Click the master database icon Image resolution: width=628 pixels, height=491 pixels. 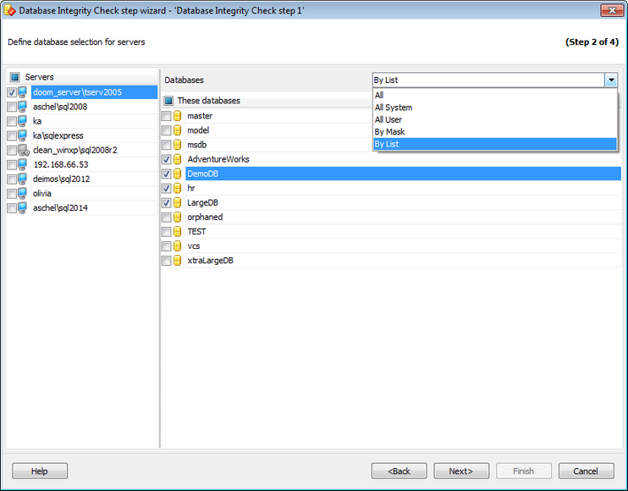pos(178,116)
